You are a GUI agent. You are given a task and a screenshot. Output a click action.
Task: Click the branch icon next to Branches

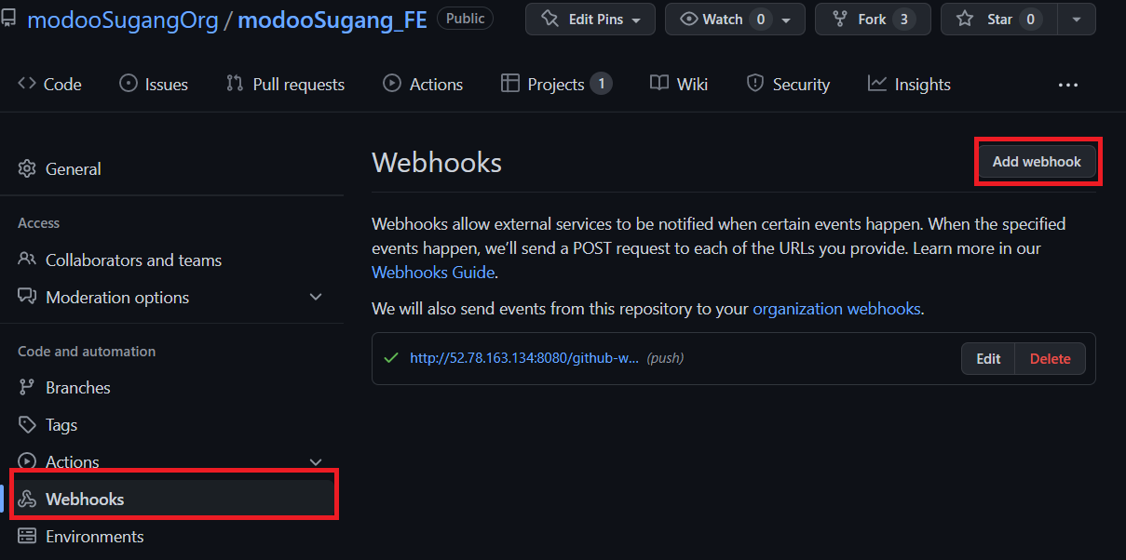[27, 387]
